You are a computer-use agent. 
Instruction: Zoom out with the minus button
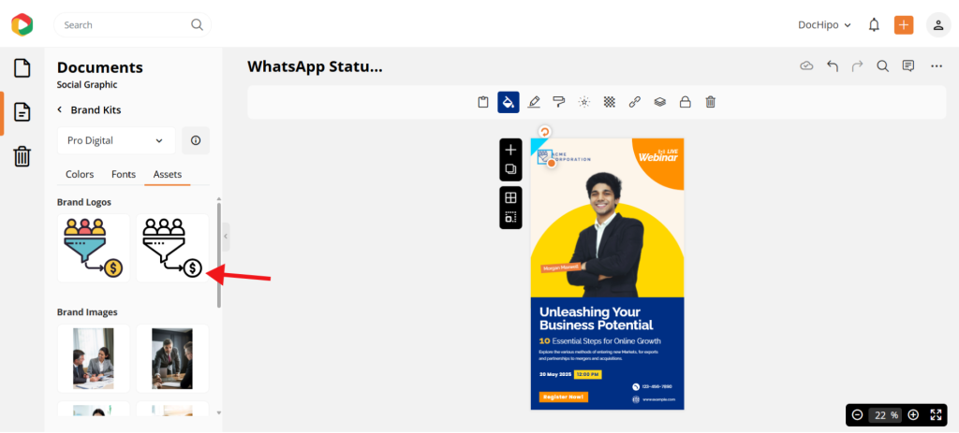[858, 415]
